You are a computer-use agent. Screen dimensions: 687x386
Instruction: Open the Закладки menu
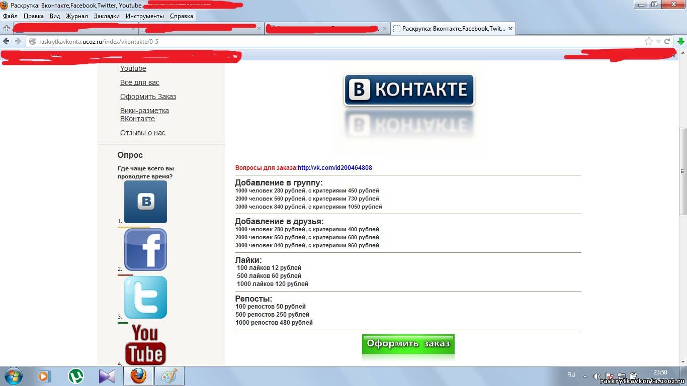point(107,16)
